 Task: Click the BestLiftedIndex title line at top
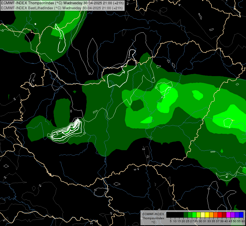coord(62,8)
